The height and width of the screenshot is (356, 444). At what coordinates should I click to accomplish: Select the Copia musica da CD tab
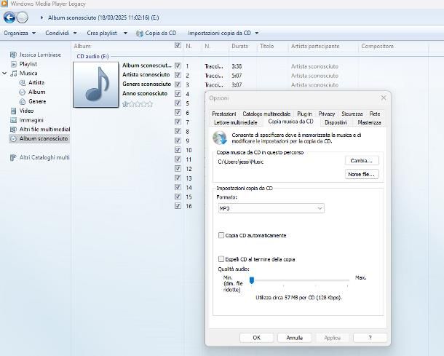coord(291,122)
